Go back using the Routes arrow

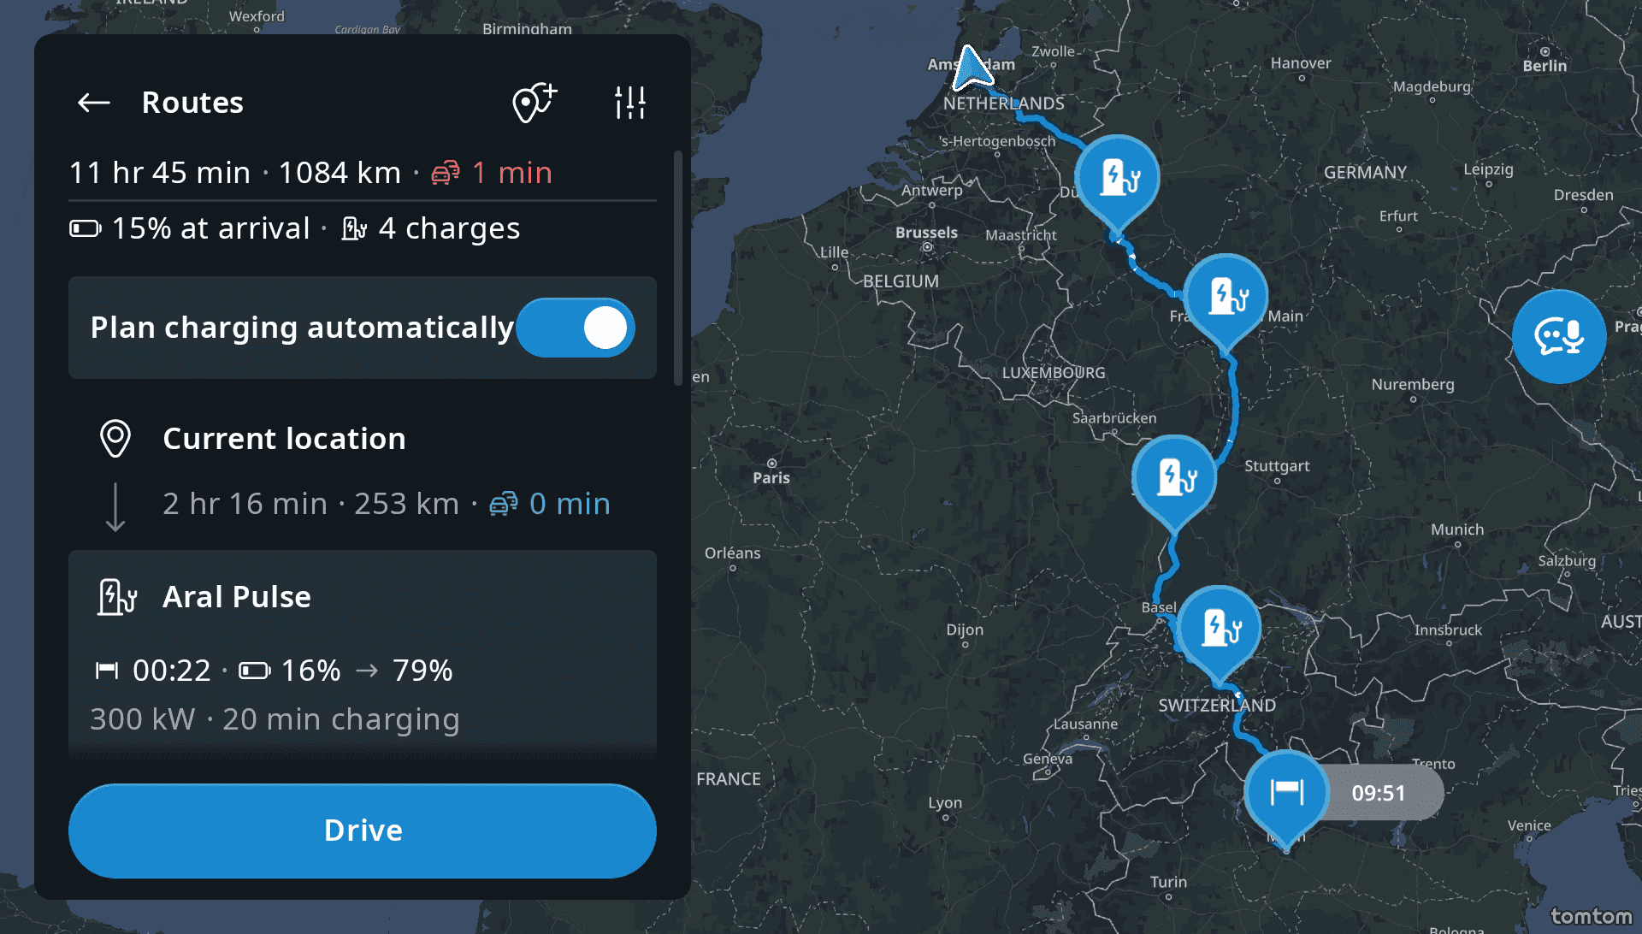(x=94, y=103)
